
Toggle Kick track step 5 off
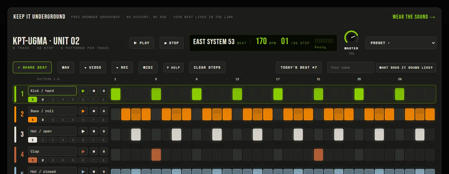[156, 94]
